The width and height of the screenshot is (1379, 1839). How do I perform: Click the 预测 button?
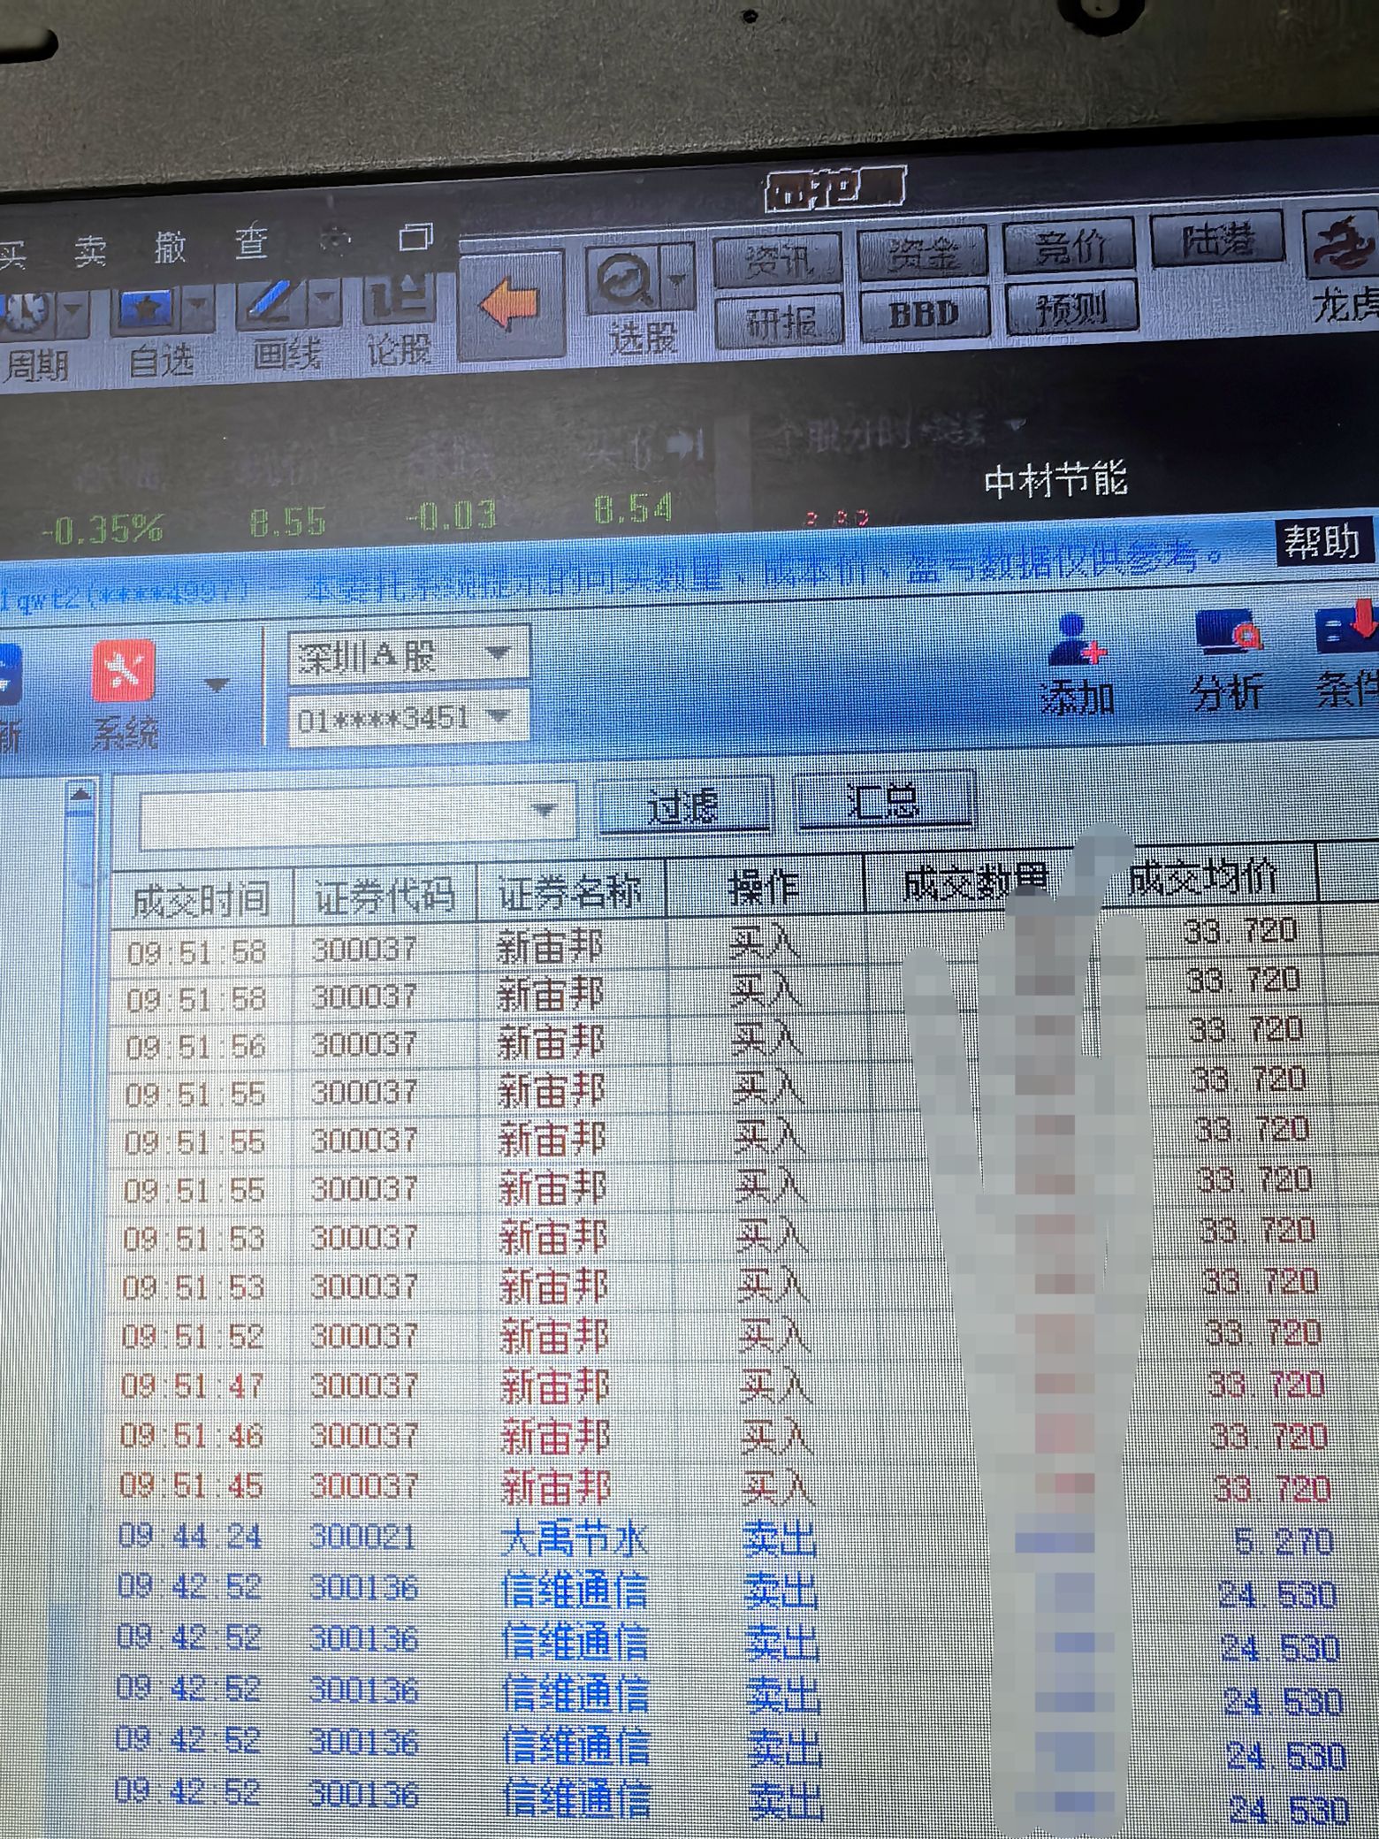click(1071, 308)
